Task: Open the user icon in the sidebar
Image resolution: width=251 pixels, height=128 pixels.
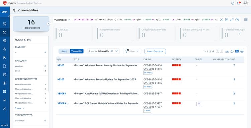Action: tap(5, 109)
